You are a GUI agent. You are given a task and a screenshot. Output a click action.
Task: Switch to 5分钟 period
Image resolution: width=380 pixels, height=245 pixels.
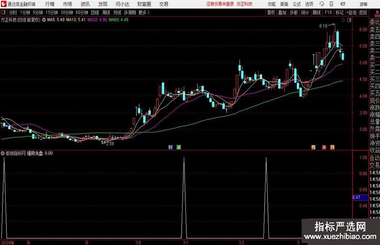(x=38, y=12)
